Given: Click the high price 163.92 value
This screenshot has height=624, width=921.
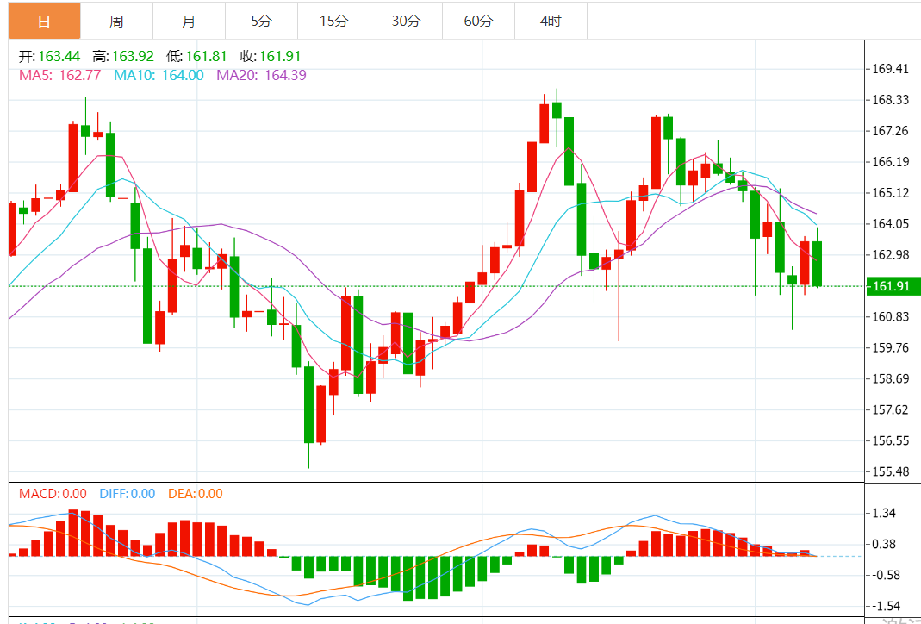Looking at the screenshot, I should pyautogui.click(x=133, y=56).
